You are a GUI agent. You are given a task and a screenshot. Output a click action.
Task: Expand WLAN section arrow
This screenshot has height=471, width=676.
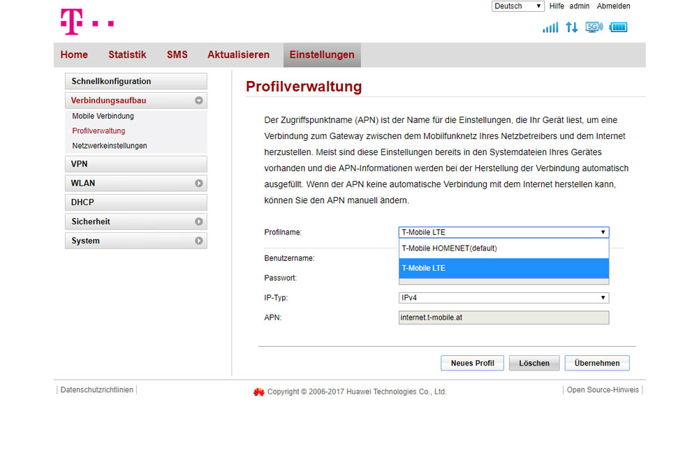[199, 183]
